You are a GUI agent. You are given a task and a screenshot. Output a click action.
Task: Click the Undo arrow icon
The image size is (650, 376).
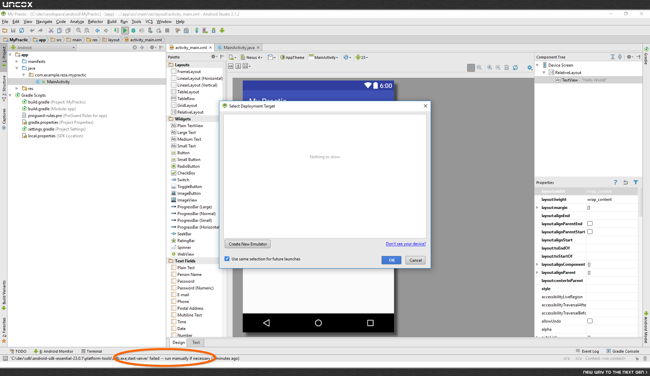click(x=32, y=30)
